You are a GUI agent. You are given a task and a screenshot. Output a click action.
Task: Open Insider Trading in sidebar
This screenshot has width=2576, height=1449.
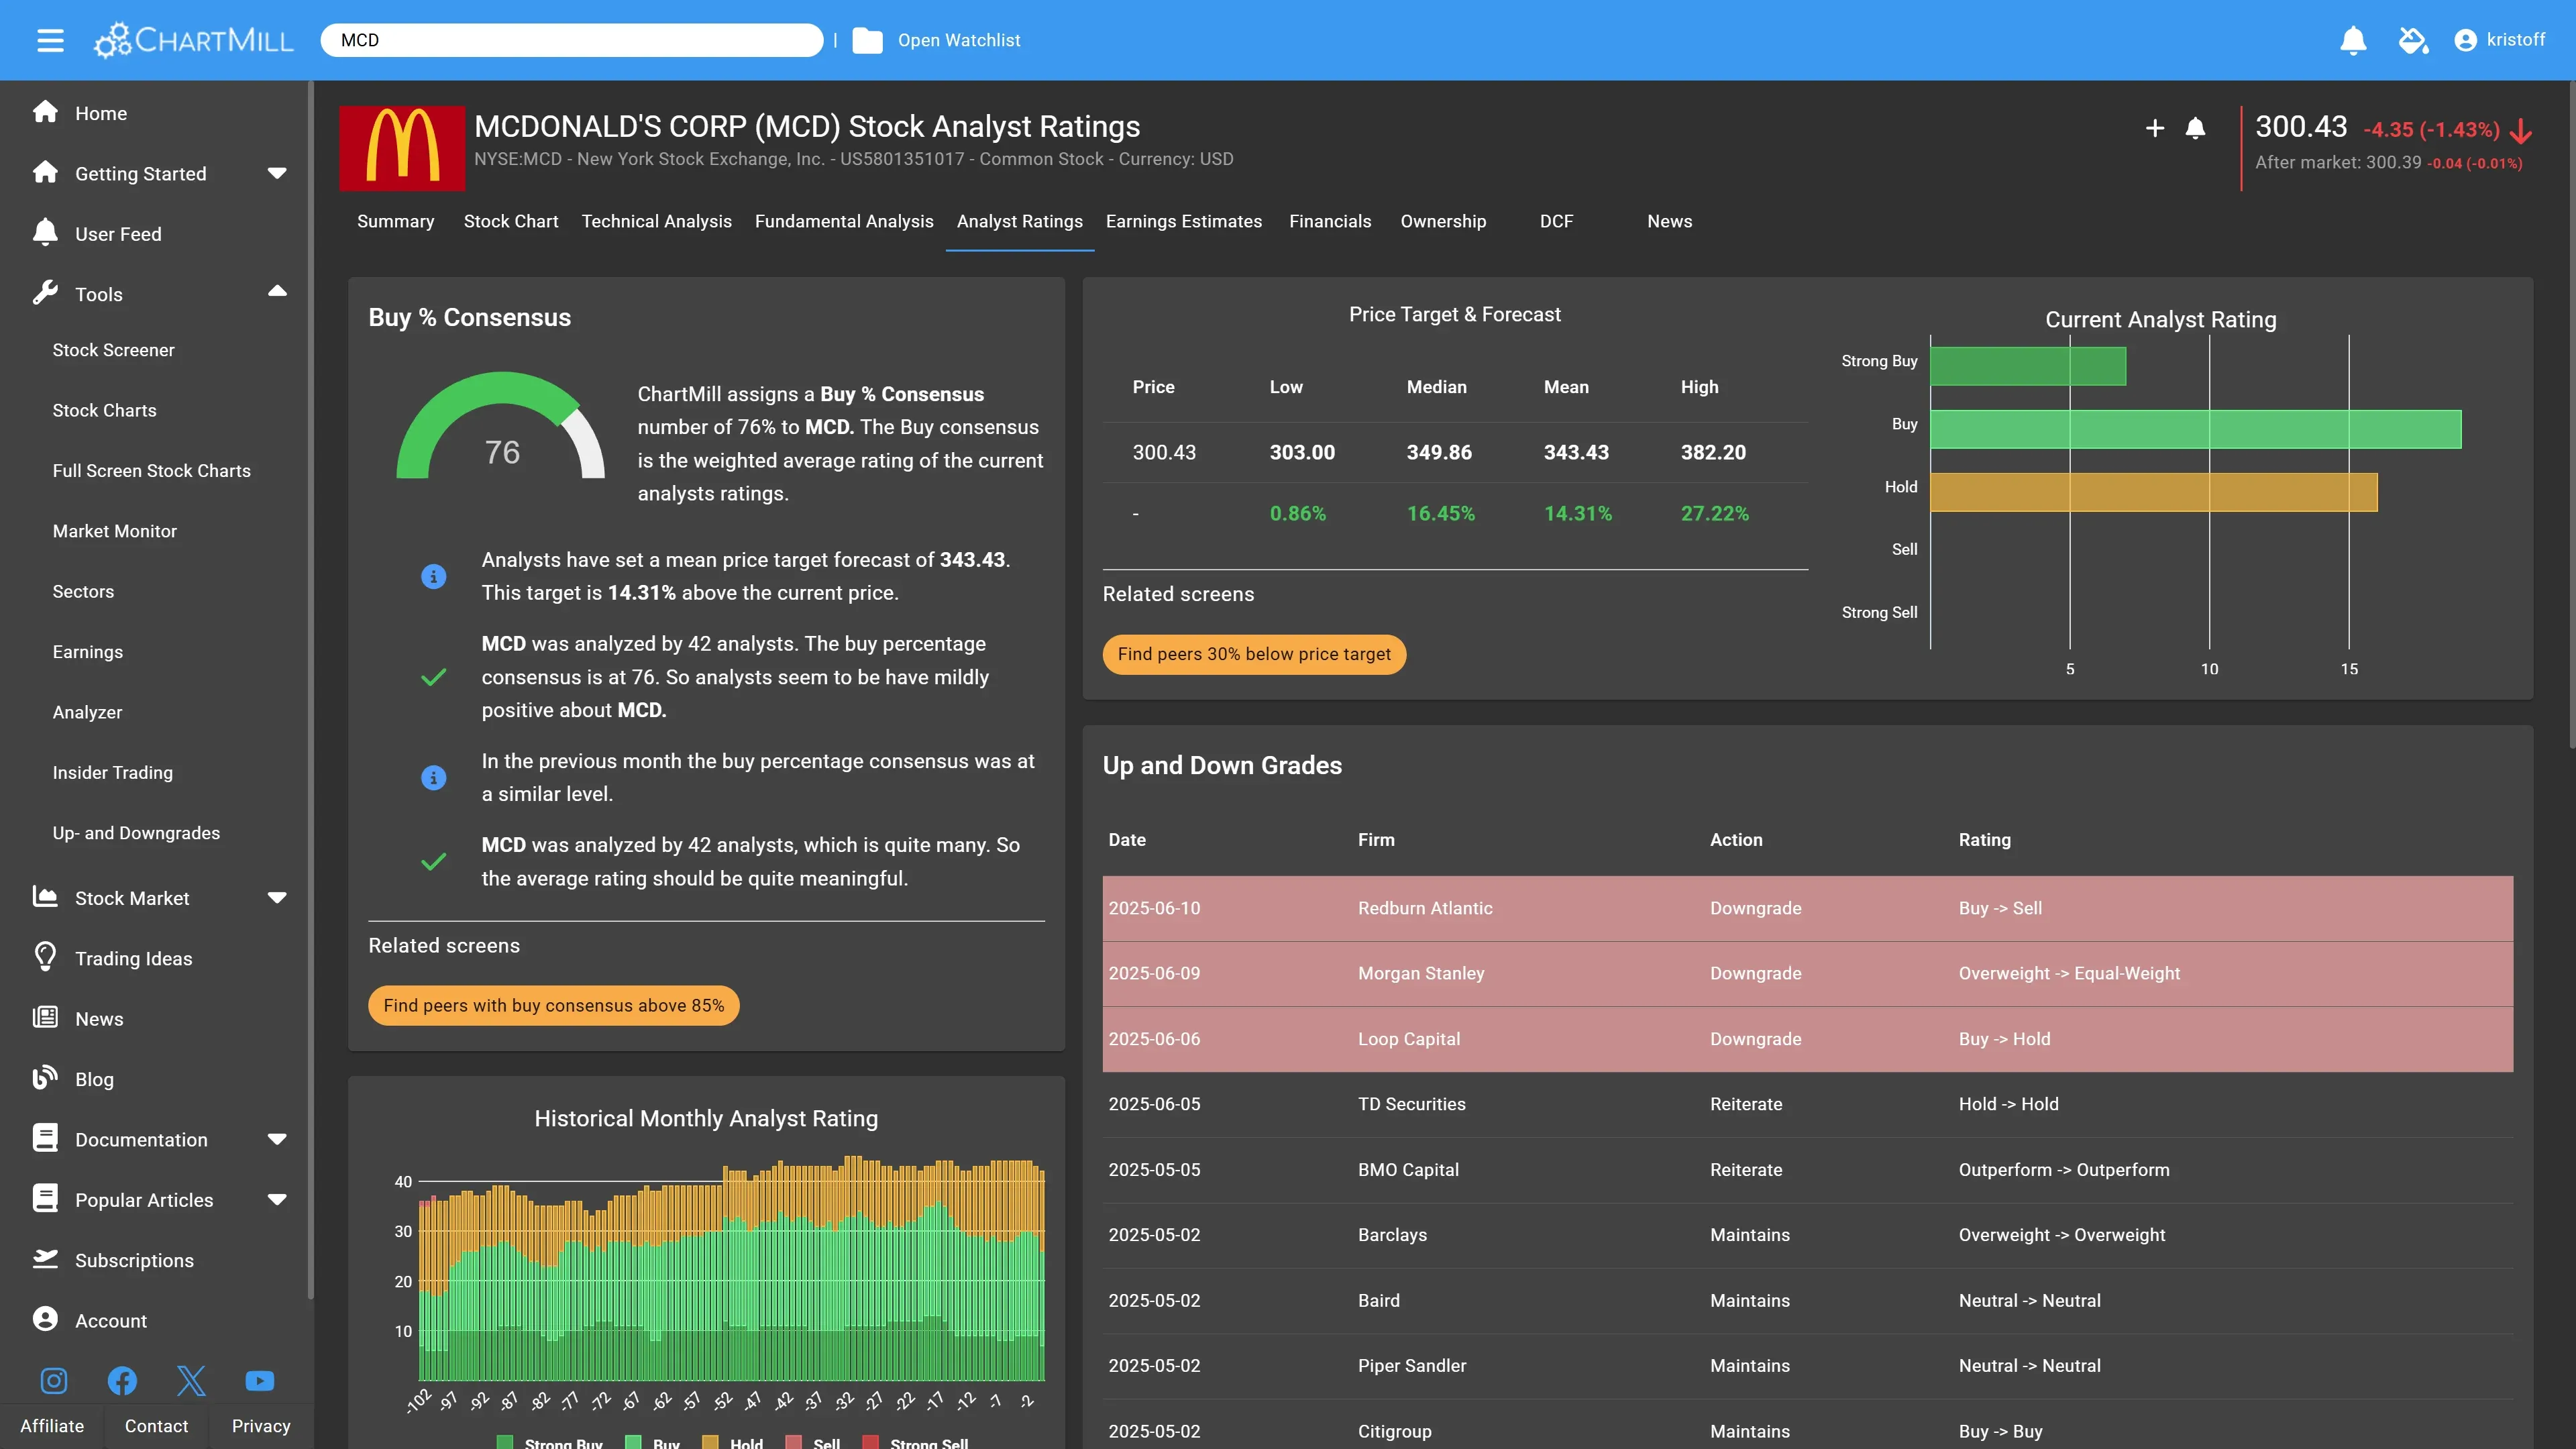point(113,772)
